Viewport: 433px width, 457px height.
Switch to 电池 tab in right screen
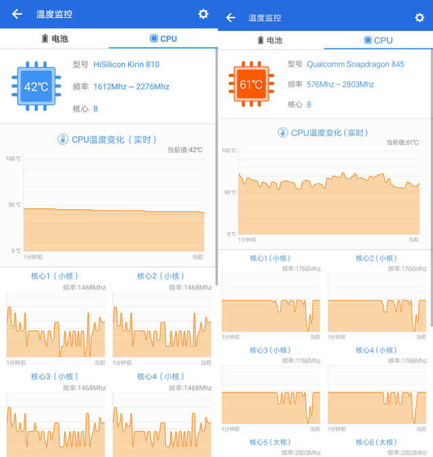click(270, 40)
